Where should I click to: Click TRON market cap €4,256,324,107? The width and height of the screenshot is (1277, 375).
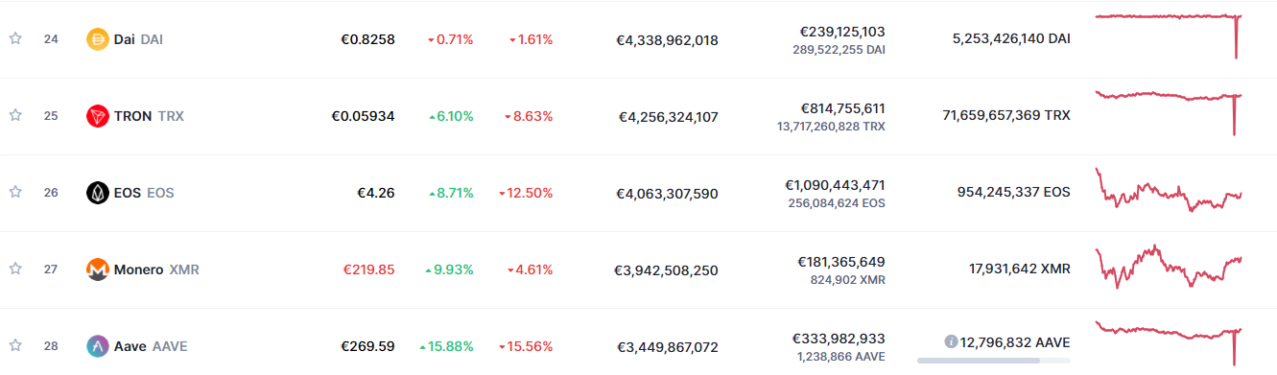pyautogui.click(x=667, y=117)
